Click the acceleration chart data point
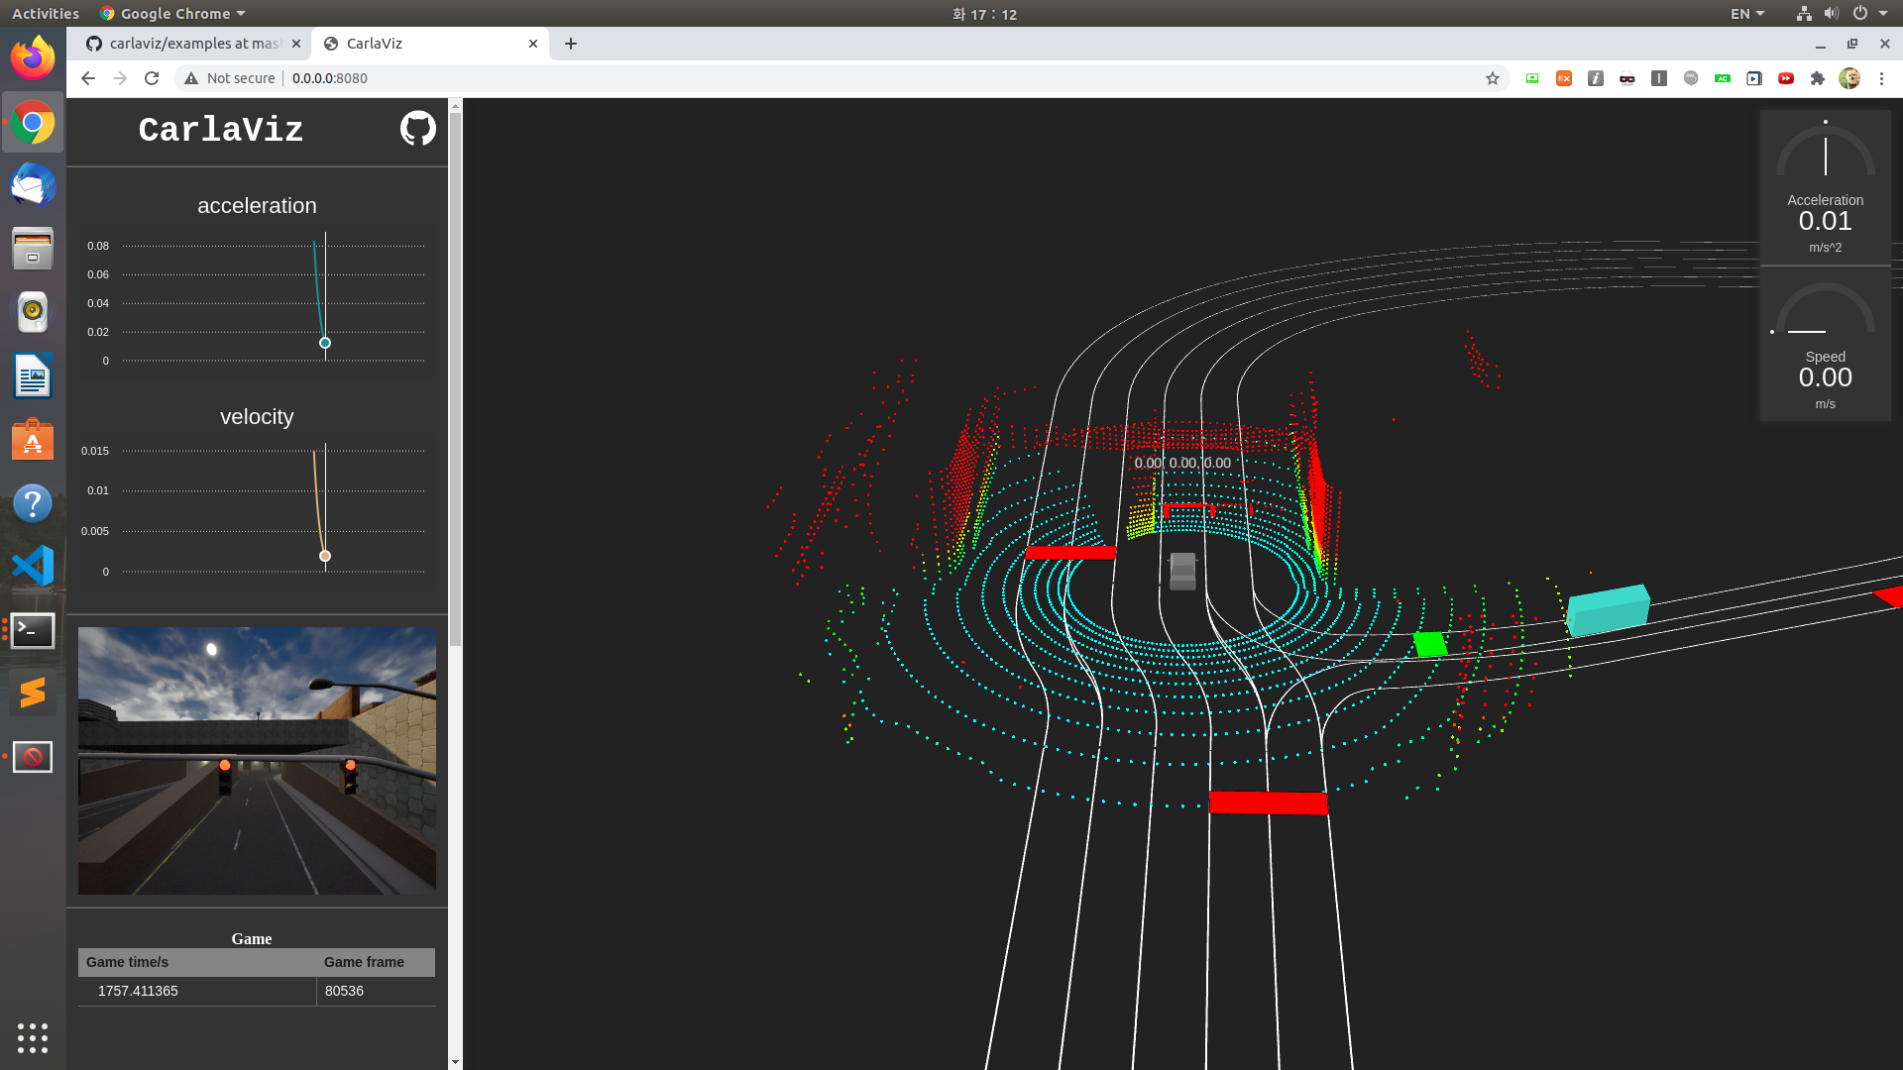Image resolution: width=1903 pixels, height=1070 pixels. click(x=325, y=343)
